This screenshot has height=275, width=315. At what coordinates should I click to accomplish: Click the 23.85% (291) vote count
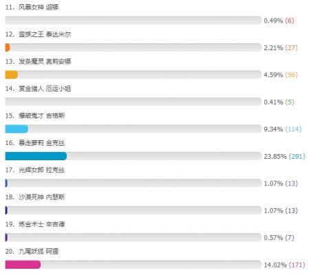pyautogui.click(x=284, y=156)
